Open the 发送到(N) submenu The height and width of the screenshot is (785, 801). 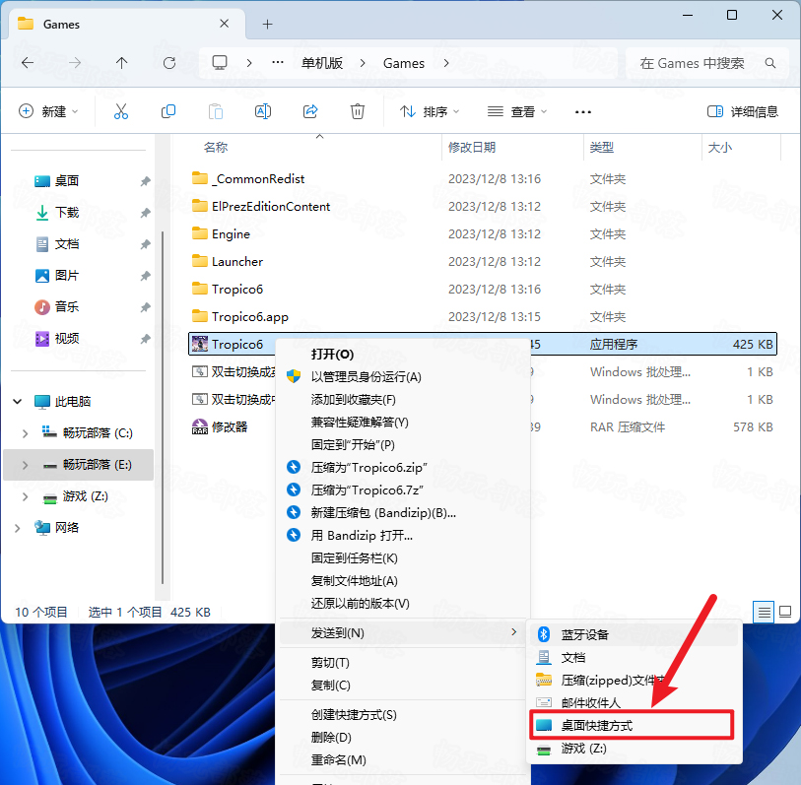(404, 632)
